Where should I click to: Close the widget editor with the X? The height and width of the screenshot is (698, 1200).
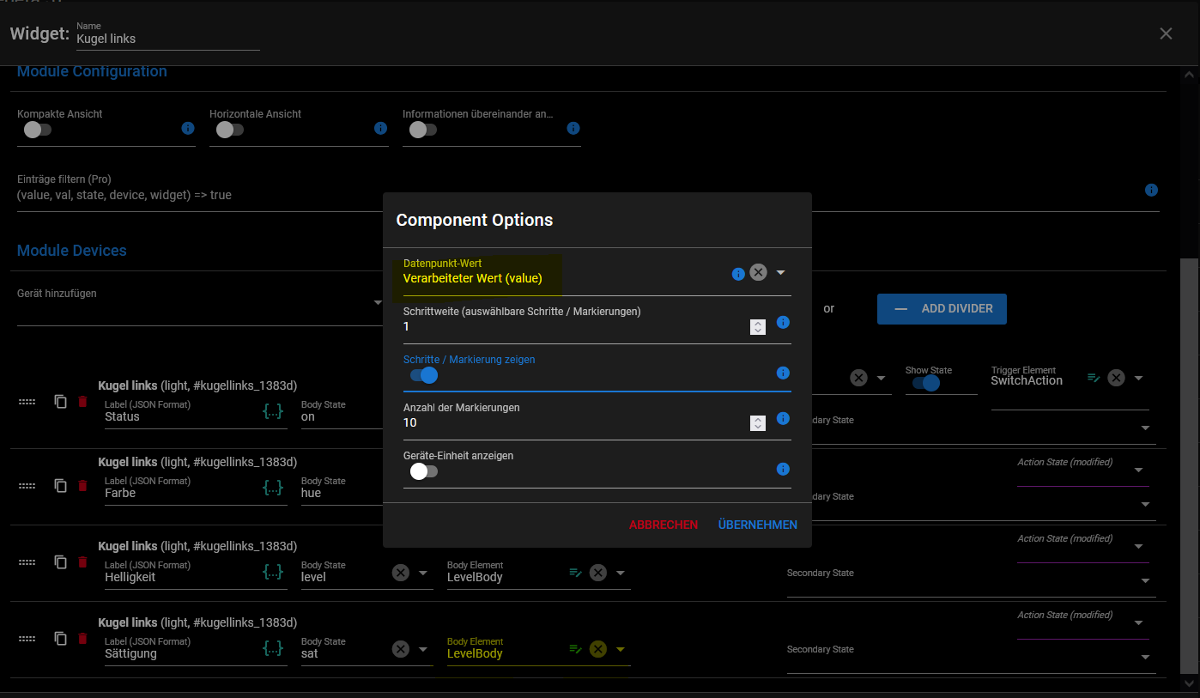(x=1166, y=33)
